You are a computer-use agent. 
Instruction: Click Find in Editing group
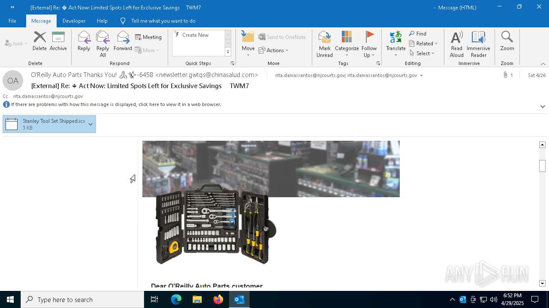[418, 34]
